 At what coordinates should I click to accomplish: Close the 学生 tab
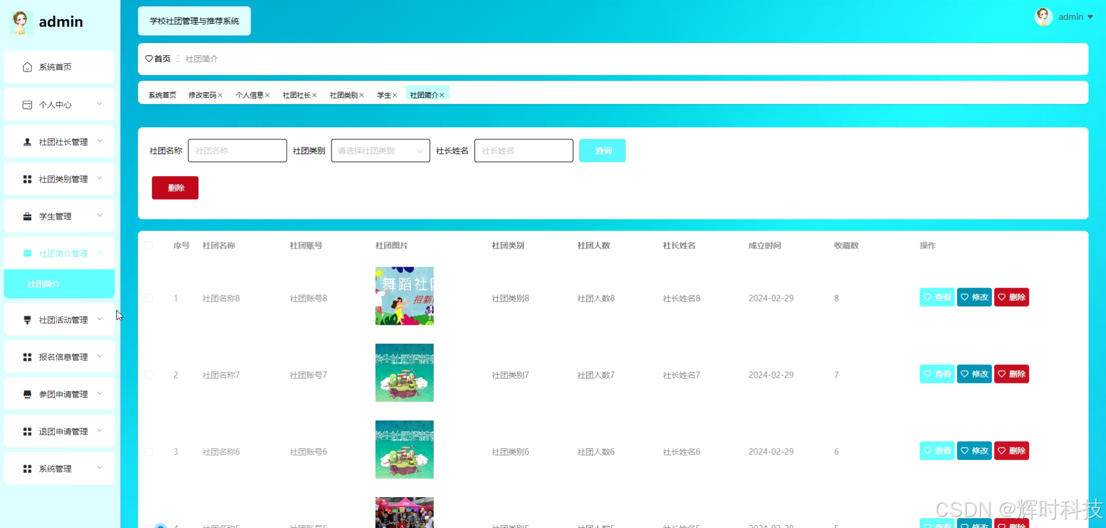395,95
